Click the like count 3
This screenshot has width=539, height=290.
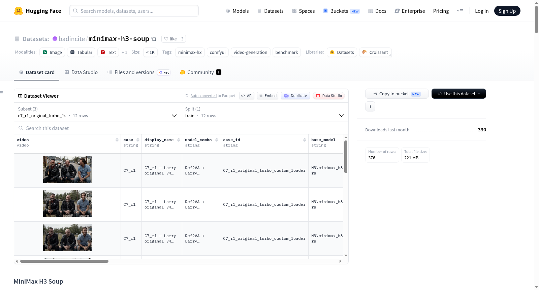[x=182, y=39]
